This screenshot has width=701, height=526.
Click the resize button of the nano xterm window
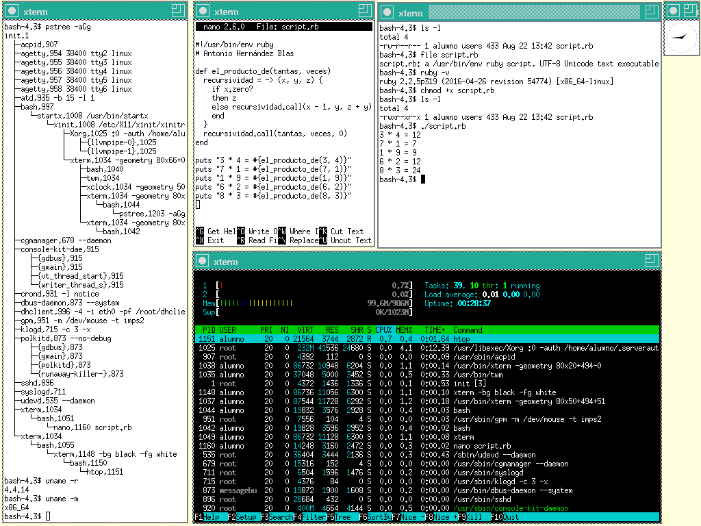tap(364, 10)
